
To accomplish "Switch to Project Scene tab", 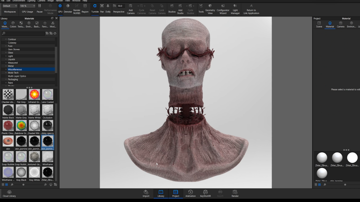I will click(x=319, y=25).
